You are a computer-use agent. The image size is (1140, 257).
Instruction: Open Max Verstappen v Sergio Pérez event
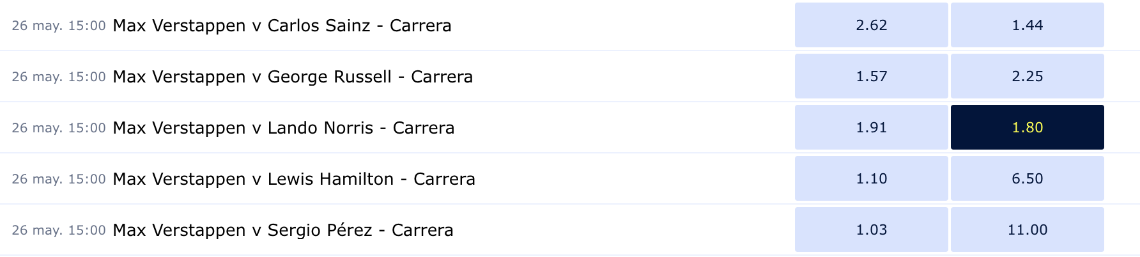(283, 230)
